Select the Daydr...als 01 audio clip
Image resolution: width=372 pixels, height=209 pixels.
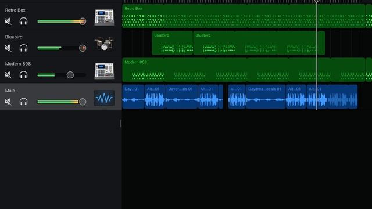(182, 97)
